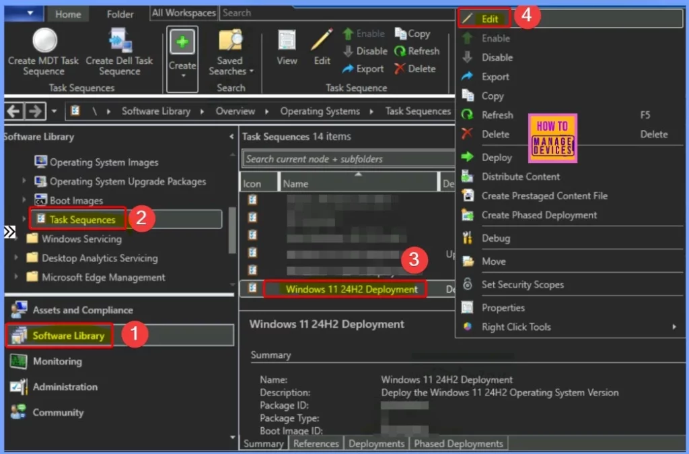This screenshot has width=689, height=454.
Task: Click the View icon in ribbon
Action: (x=287, y=48)
